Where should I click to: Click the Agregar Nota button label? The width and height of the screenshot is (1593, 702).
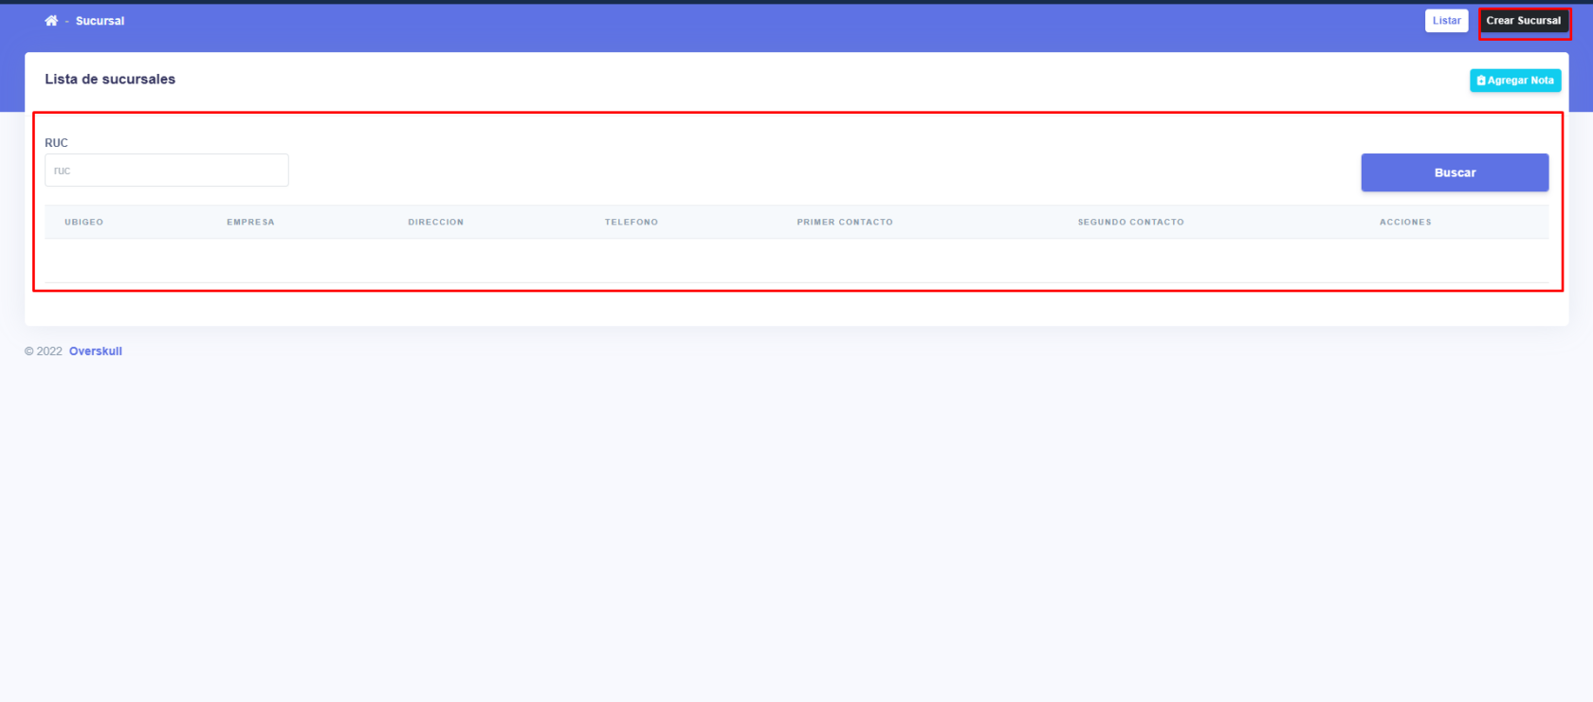[x=1520, y=81]
